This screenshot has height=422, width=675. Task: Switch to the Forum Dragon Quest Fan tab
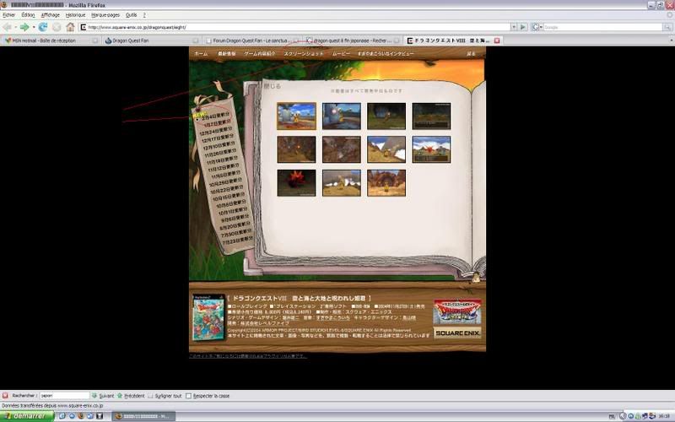coord(251,41)
